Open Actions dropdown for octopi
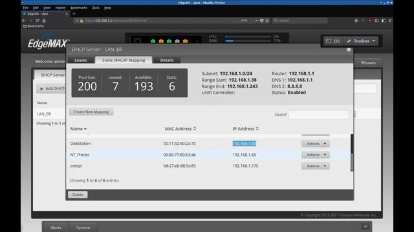Viewport: 414px width, 232px height. 316,166
